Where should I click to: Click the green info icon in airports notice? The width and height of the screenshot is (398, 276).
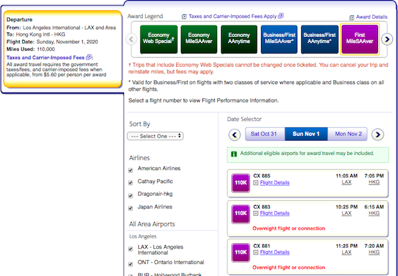234,154
